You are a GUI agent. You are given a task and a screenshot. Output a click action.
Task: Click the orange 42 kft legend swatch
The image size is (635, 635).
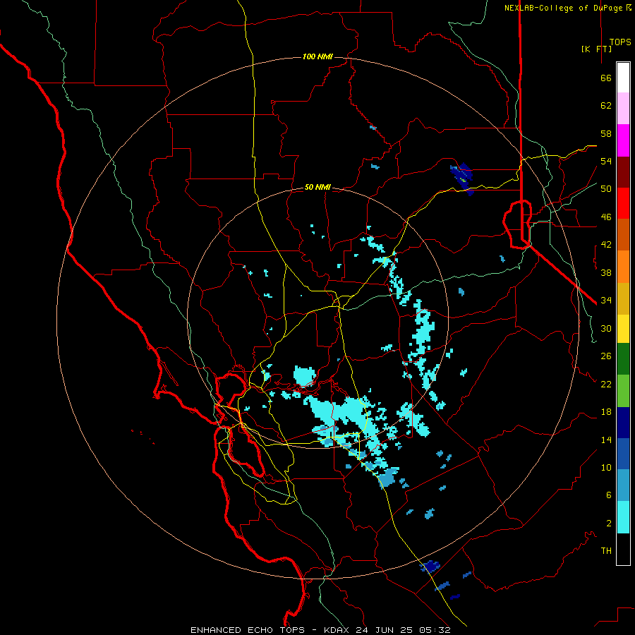623,267
